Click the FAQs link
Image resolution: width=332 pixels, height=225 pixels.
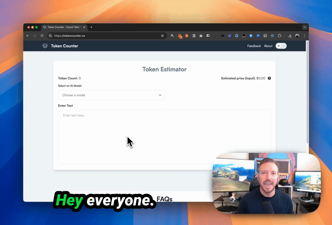(164, 199)
